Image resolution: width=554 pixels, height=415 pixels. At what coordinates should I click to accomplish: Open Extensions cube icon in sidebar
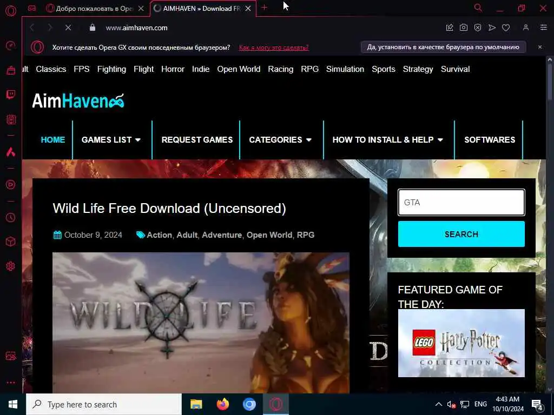11,242
